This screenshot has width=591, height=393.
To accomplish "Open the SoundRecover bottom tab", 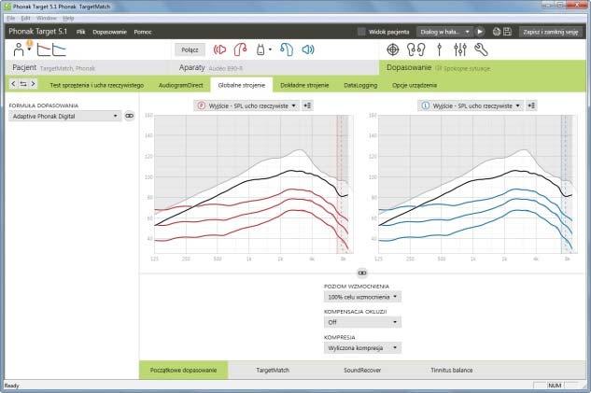I will tap(362, 370).
